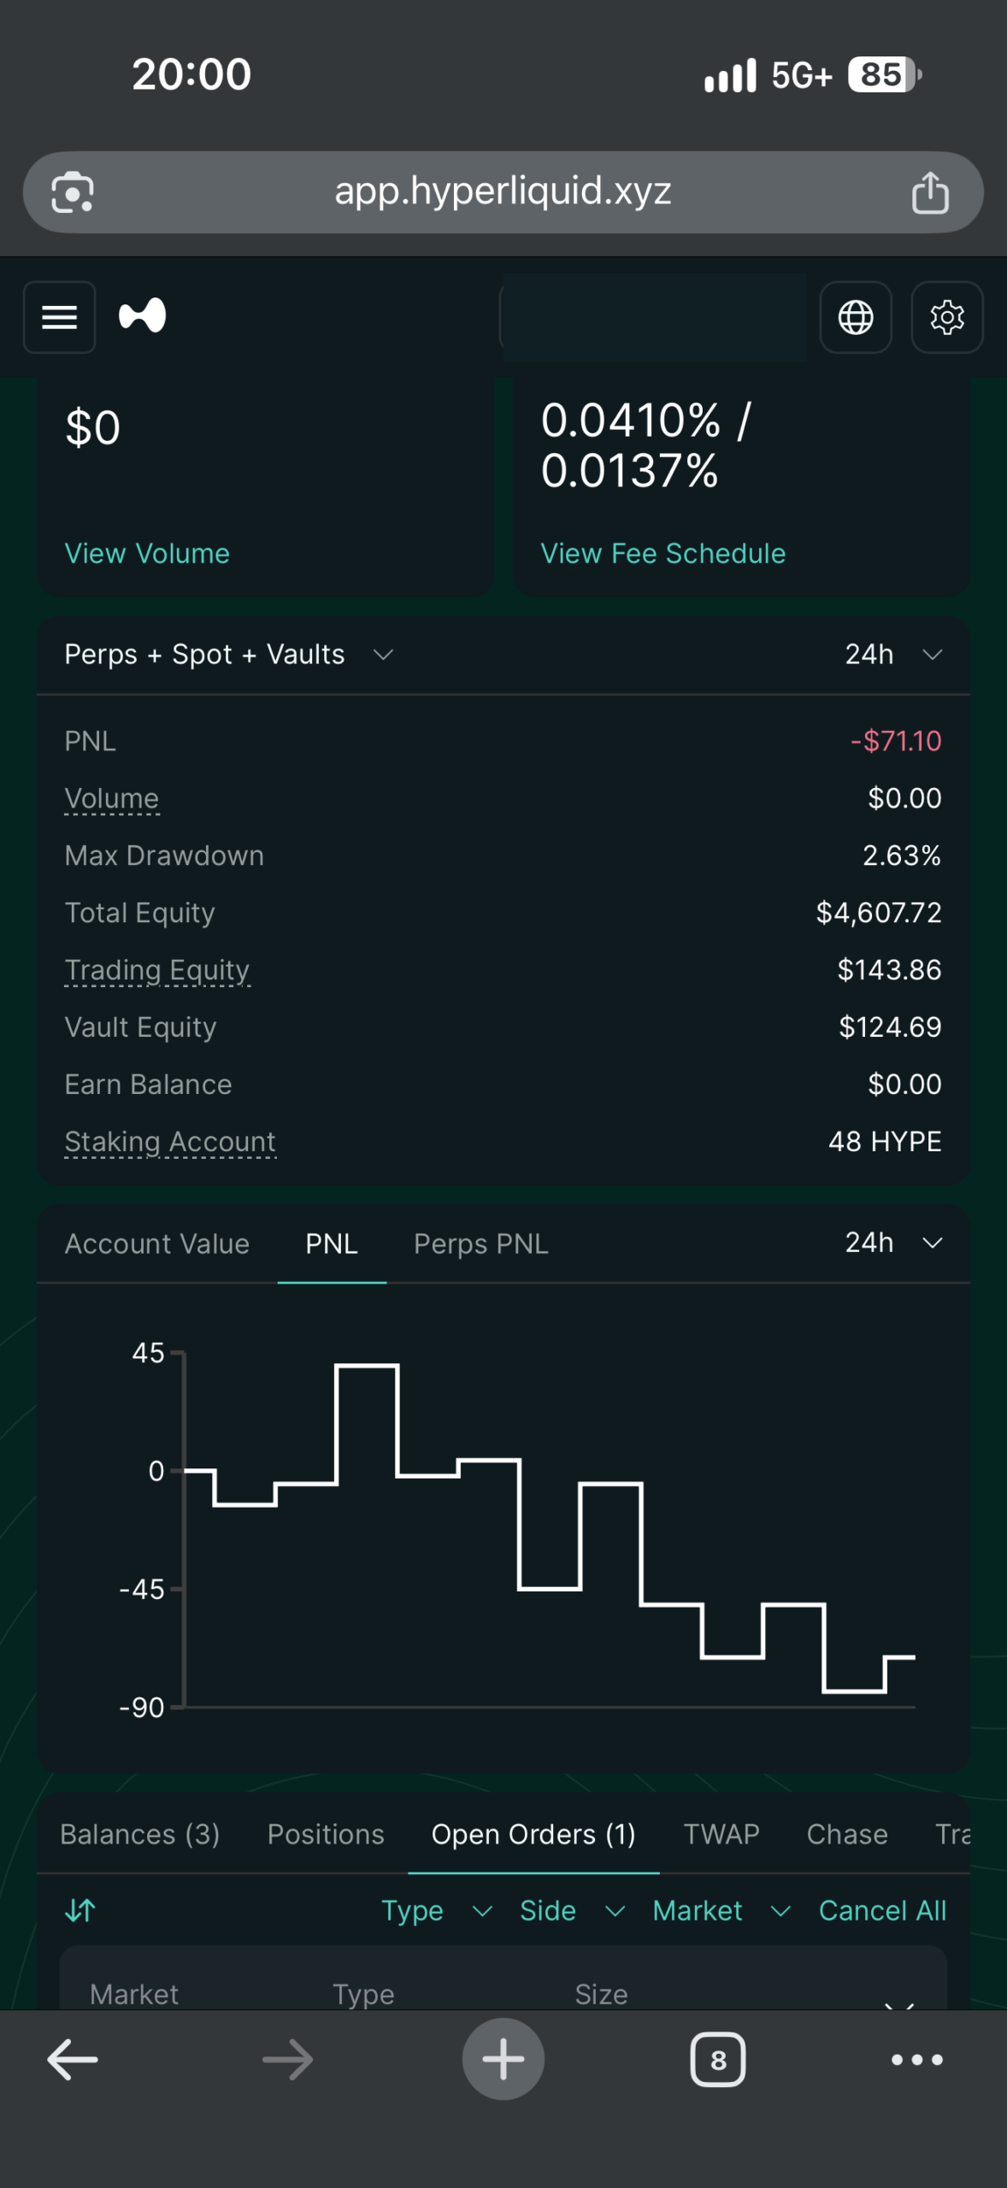
Task: Show the 8 open browser tabs
Action: tap(718, 2060)
